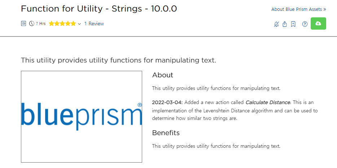
Task: Click the About section heading
Action: pos(163,75)
